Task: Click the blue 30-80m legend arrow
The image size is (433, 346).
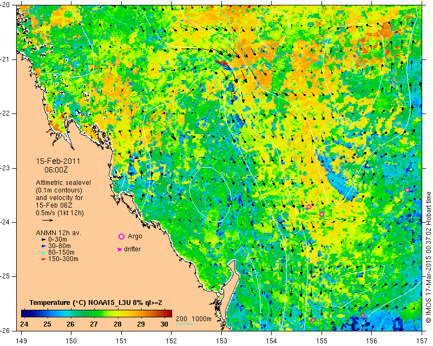Action: click(43, 246)
